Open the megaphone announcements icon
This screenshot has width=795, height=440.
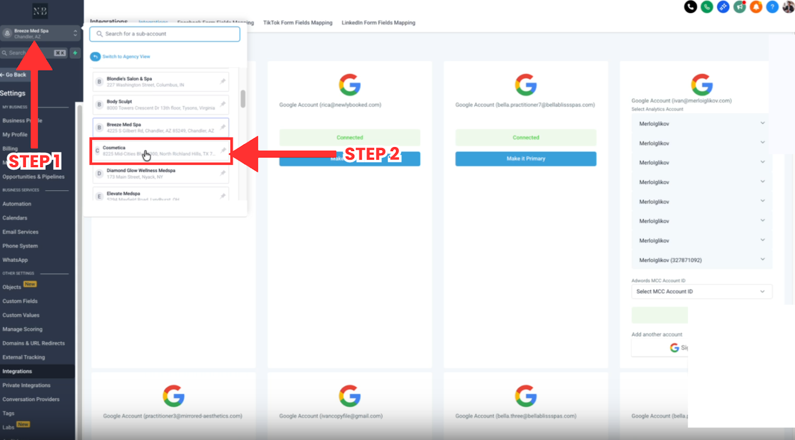click(740, 7)
